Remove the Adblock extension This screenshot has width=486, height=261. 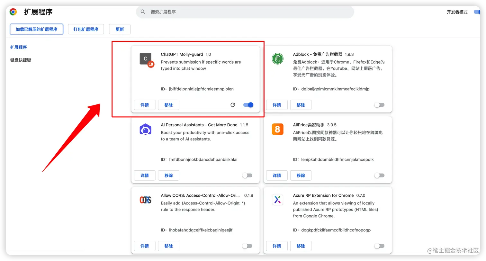pyautogui.click(x=301, y=105)
